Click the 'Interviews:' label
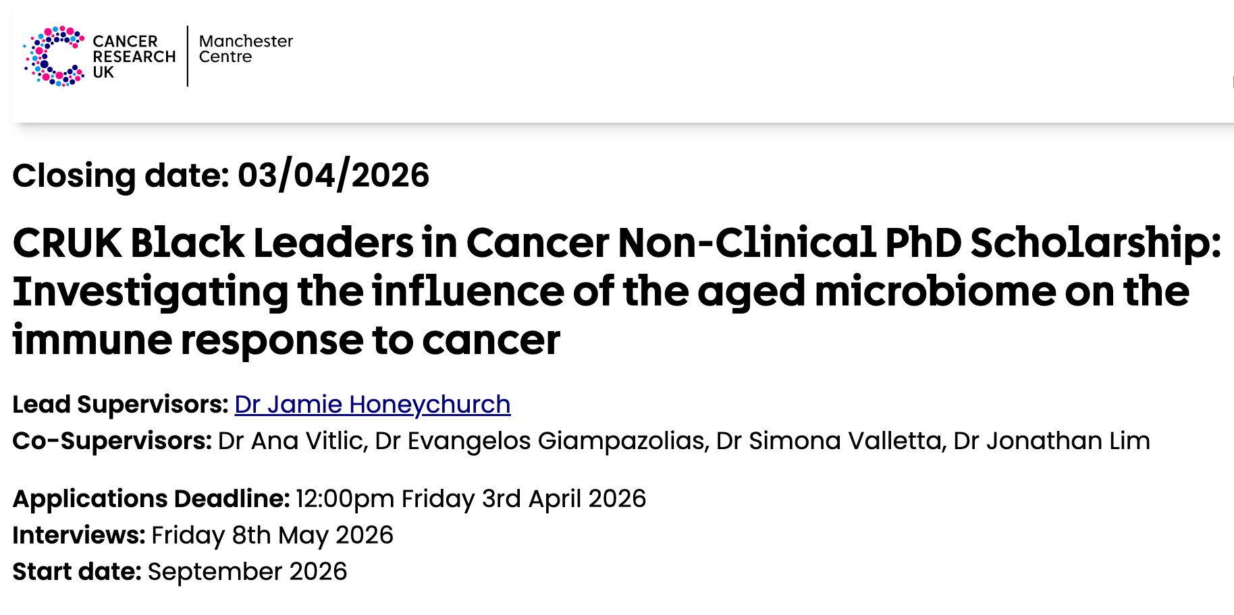The image size is (1234, 615). 79,535
